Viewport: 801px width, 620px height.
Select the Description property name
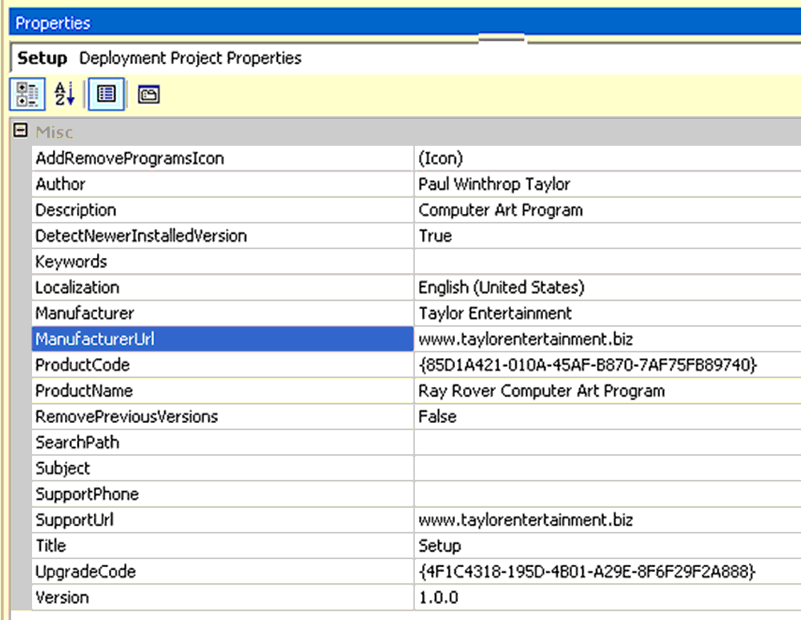[x=223, y=210]
